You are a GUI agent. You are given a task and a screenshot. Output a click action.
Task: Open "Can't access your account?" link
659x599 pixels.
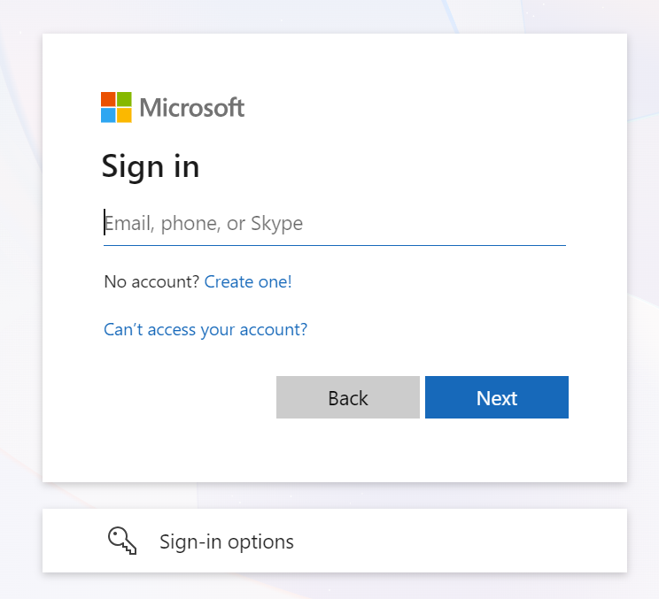[205, 329]
